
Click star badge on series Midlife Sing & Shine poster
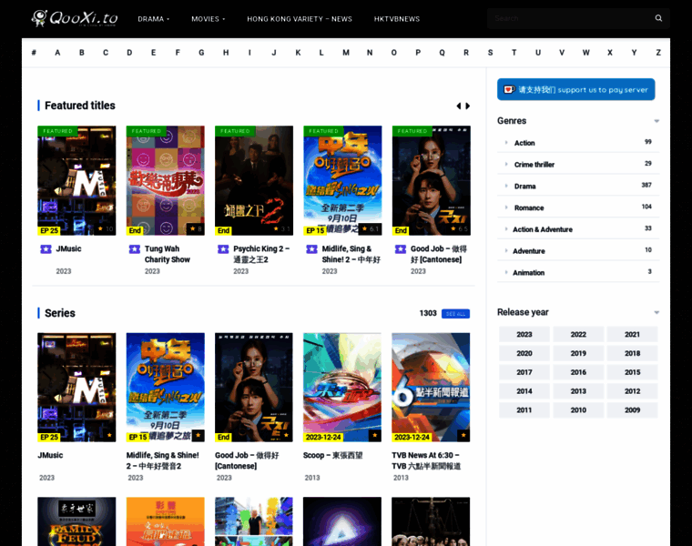coord(198,436)
